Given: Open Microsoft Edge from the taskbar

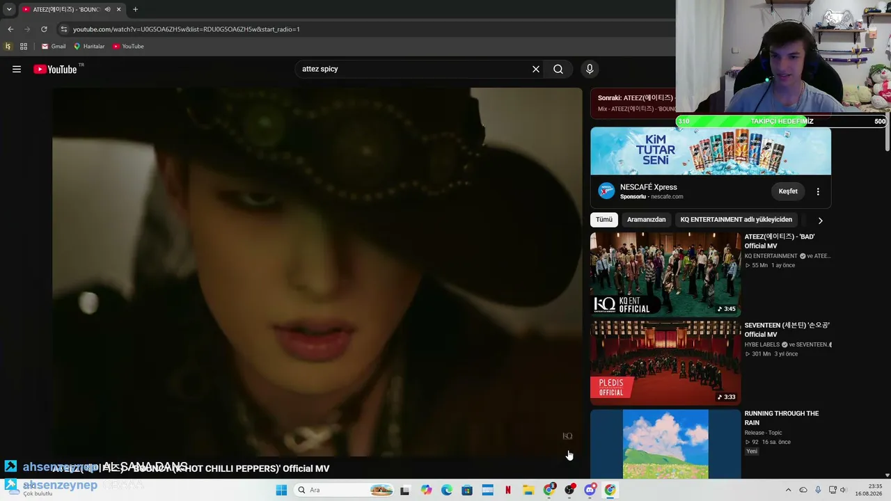Looking at the screenshot, I should pos(446,490).
